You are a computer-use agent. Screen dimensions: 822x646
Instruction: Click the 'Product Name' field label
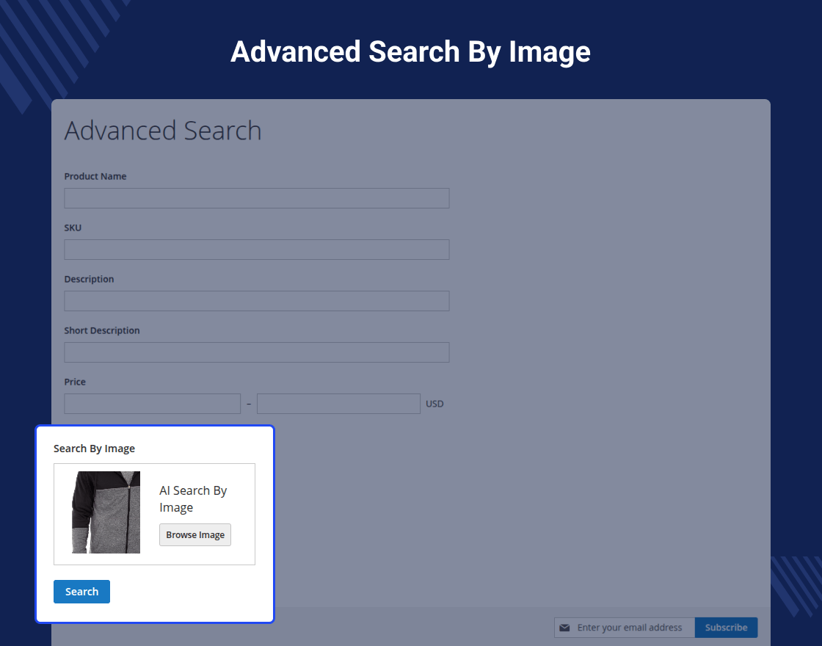[x=95, y=176]
